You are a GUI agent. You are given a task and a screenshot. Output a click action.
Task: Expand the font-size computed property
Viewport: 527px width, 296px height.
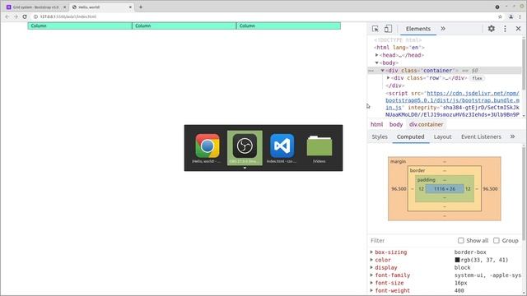[371, 283]
